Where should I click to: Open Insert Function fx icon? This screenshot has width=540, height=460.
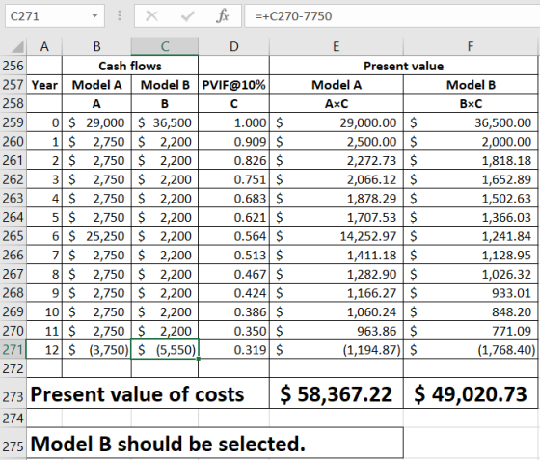point(222,15)
